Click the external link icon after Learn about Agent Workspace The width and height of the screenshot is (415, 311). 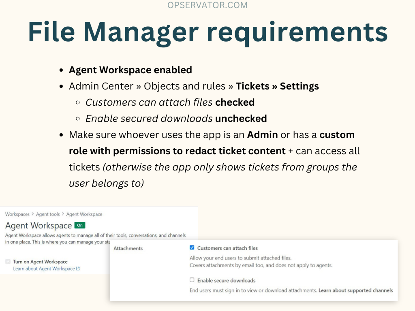coord(78,269)
